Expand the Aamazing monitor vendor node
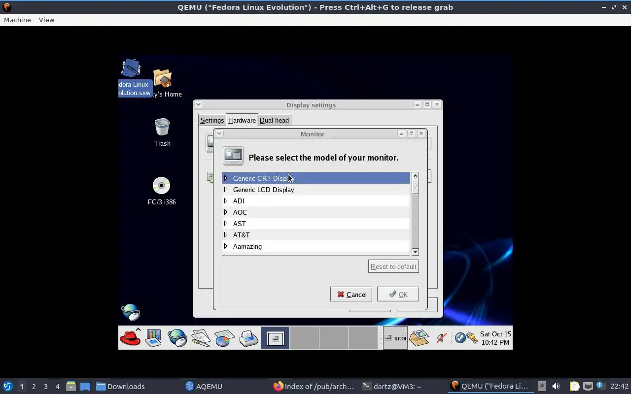 [x=226, y=246]
